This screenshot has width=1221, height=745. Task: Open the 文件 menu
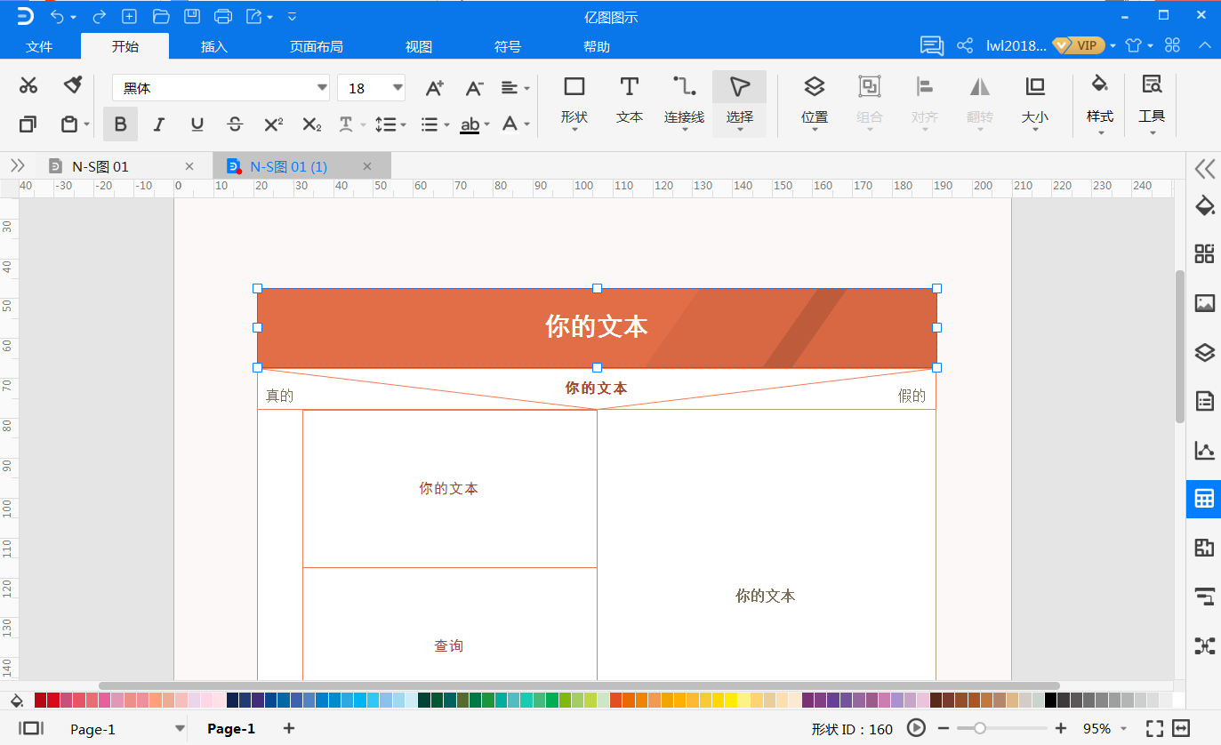click(39, 46)
